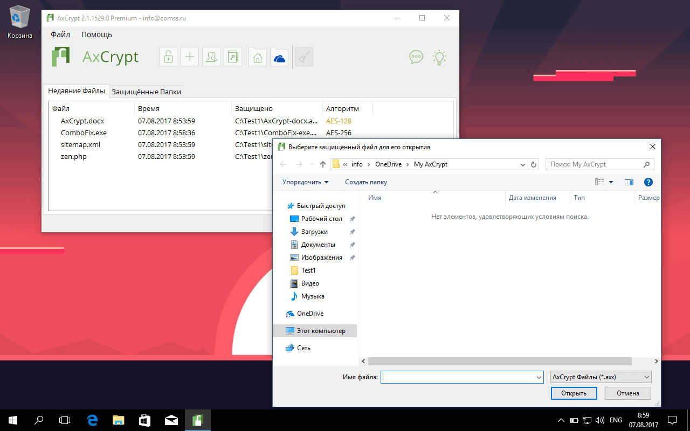Image resolution: width=690 pixels, height=431 pixels.
Task: Open the Windows Start menu
Action: point(13,420)
